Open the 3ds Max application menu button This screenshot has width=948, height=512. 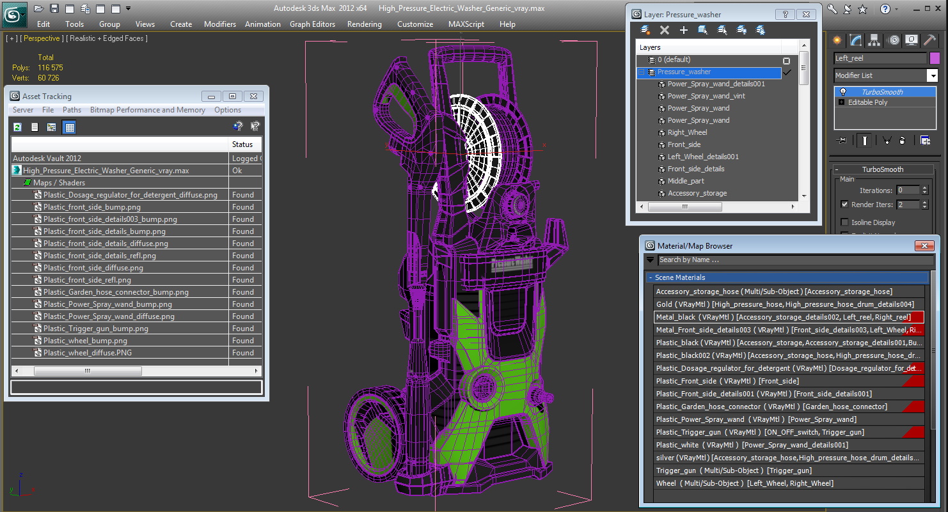[14, 15]
